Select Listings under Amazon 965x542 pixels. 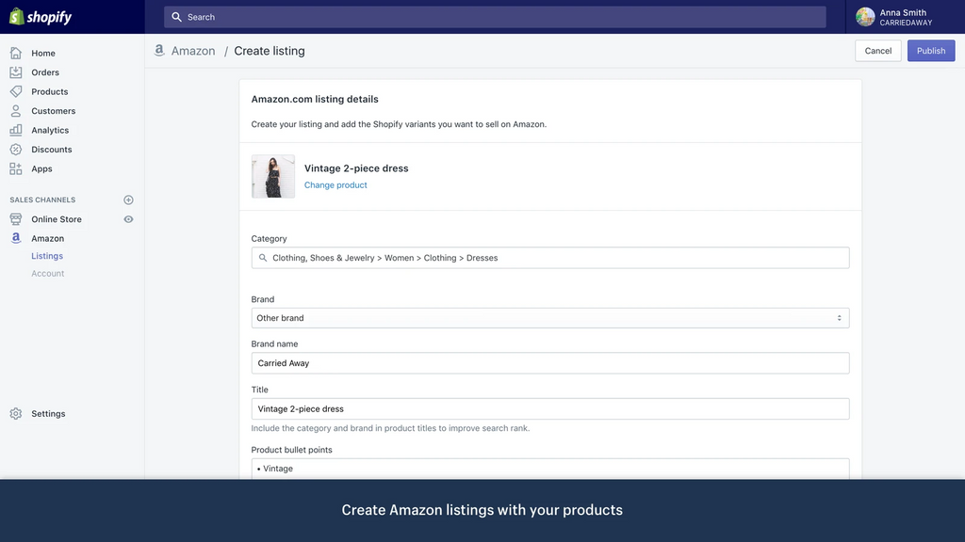47,256
